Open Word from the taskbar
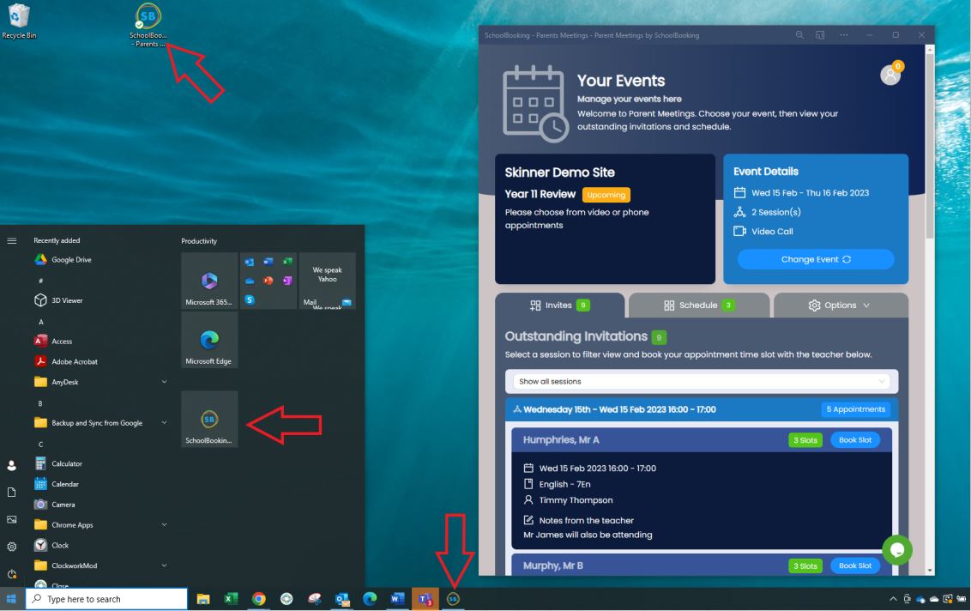This screenshot has height=611, width=971. pos(397,599)
